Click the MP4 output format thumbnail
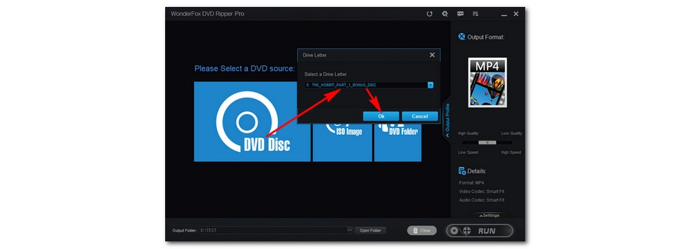This screenshot has width=691, height=249. pos(487,82)
